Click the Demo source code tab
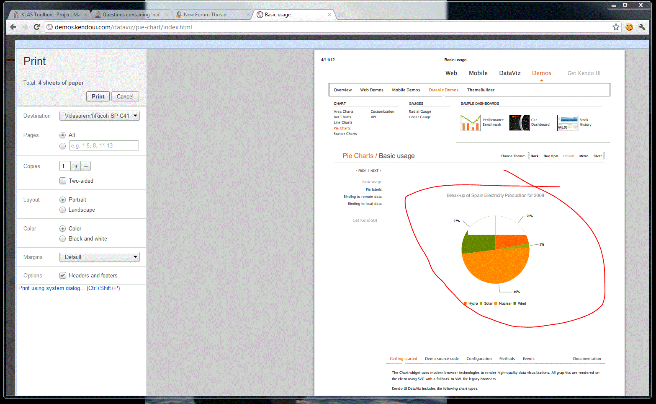The height and width of the screenshot is (404, 656). (x=442, y=359)
